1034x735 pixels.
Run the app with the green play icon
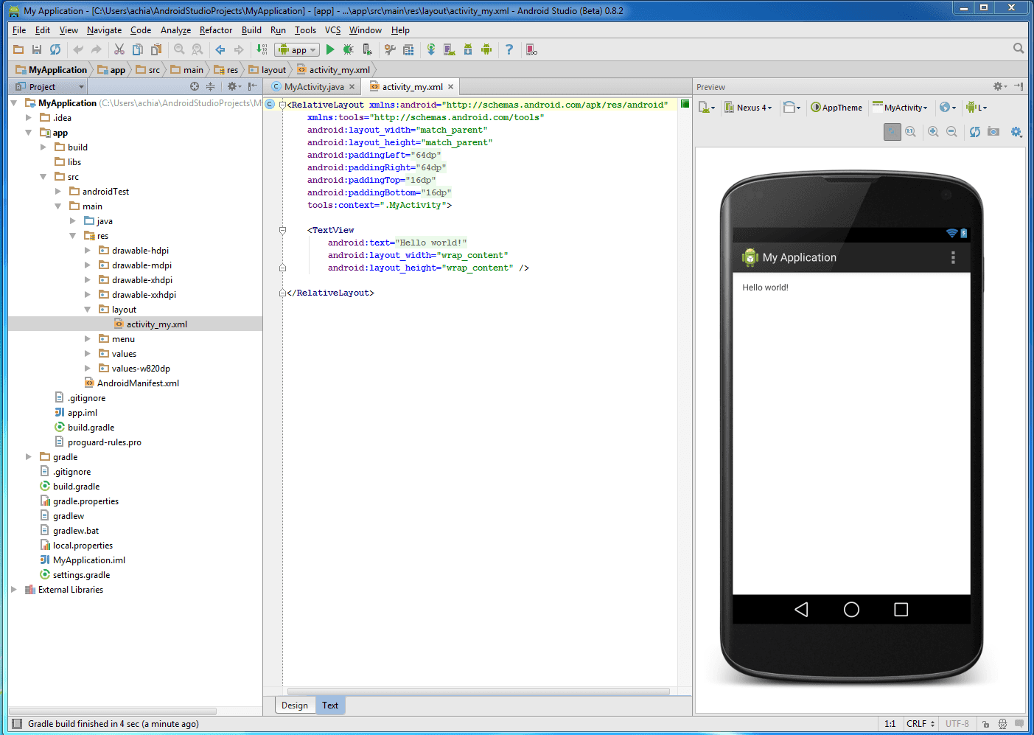tap(330, 49)
